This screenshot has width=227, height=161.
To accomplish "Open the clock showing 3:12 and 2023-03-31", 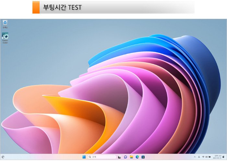I will (x=217, y=157).
